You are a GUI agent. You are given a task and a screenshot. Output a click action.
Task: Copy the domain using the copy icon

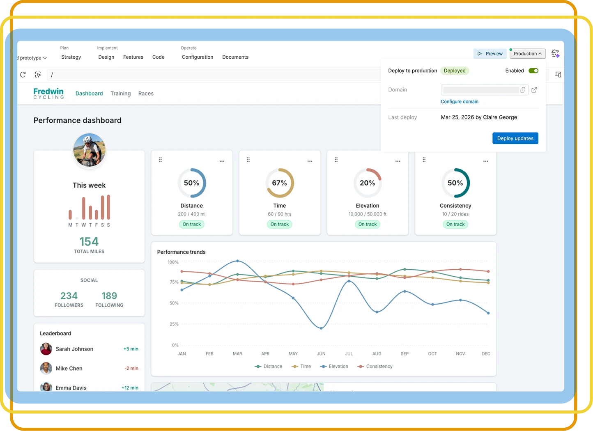523,90
